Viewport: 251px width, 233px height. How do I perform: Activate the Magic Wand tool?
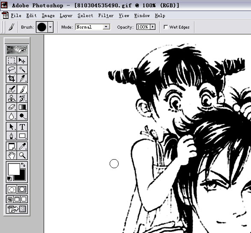tap(22, 70)
